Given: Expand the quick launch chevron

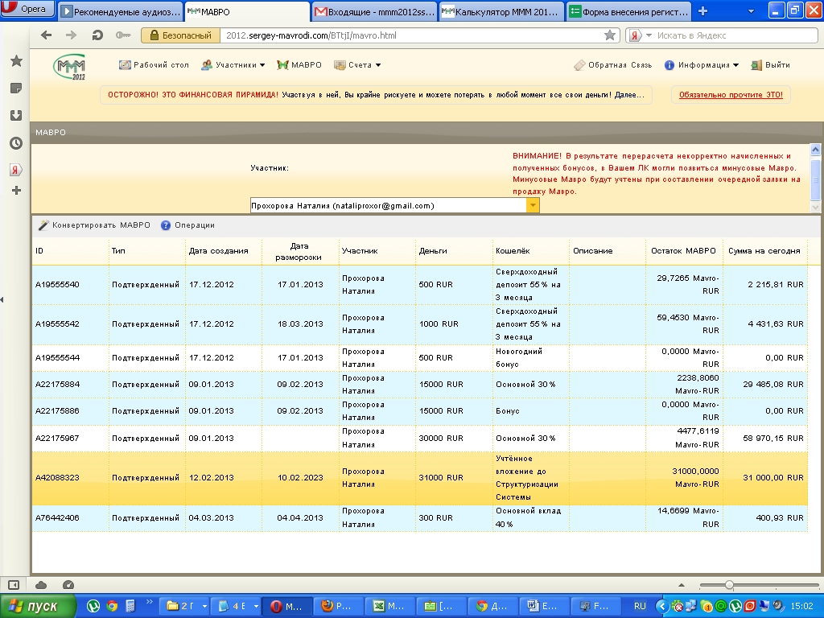Looking at the screenshot, I should point(149,602).
